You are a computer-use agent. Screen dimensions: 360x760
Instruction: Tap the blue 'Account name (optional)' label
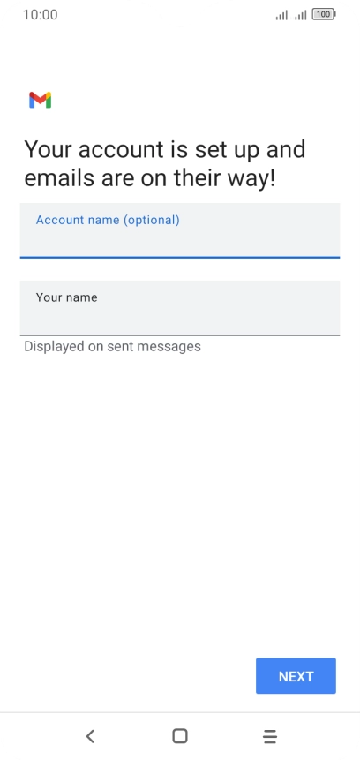pos(108,220)
